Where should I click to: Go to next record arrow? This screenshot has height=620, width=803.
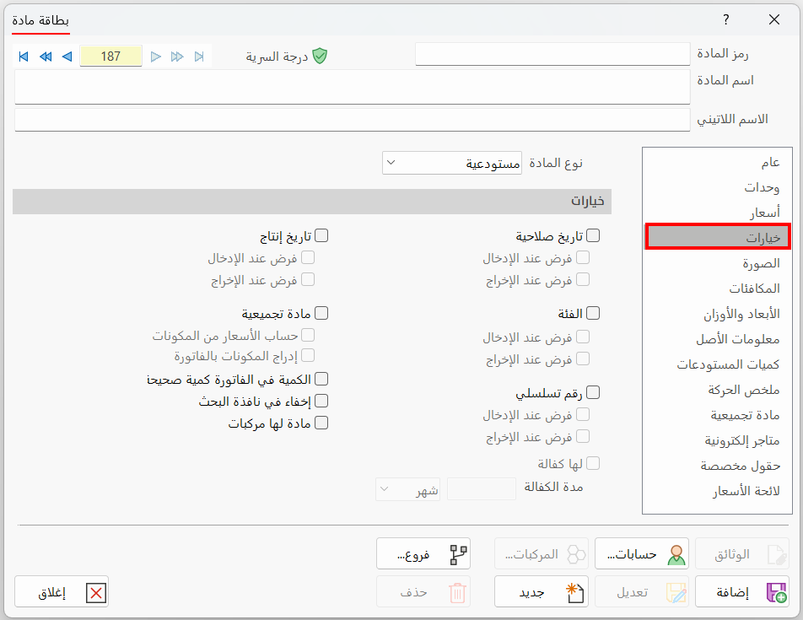point(156,57)
